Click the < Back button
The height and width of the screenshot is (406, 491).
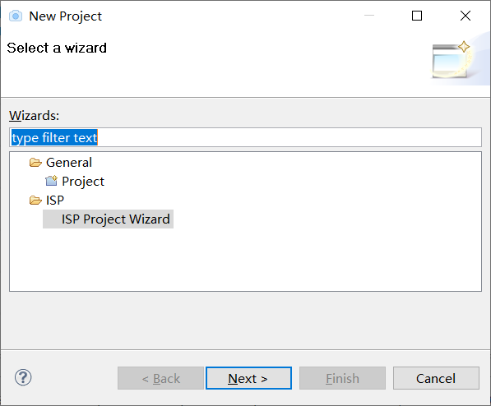[160, 378]
